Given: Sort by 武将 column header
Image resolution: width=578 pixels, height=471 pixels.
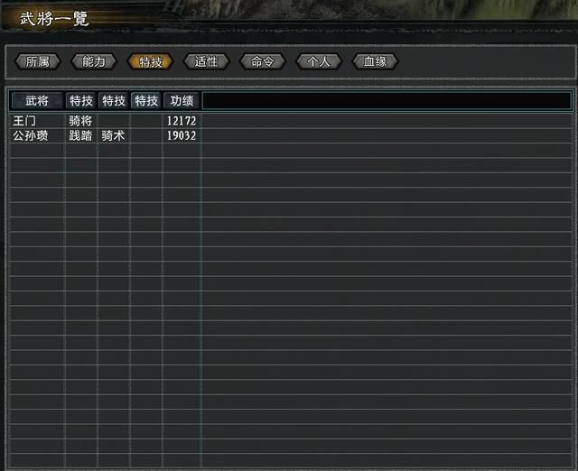Looking at the screenshot, I should click(37, 100).
